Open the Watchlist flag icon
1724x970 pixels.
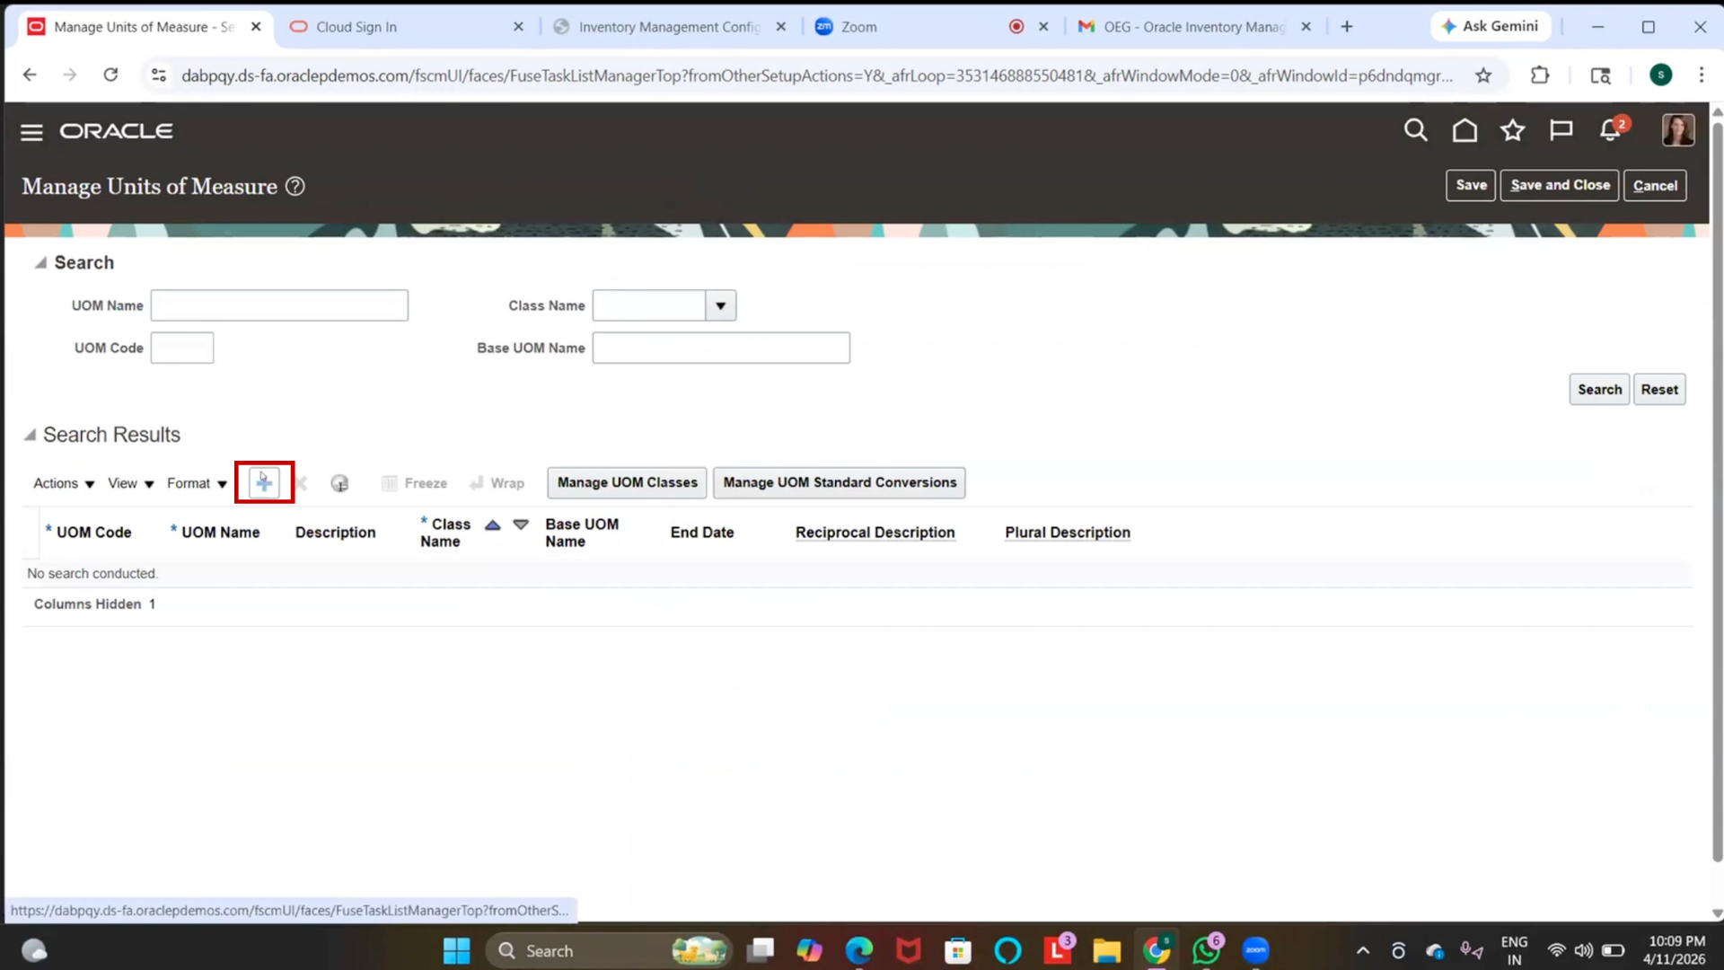pos(1561,131)
